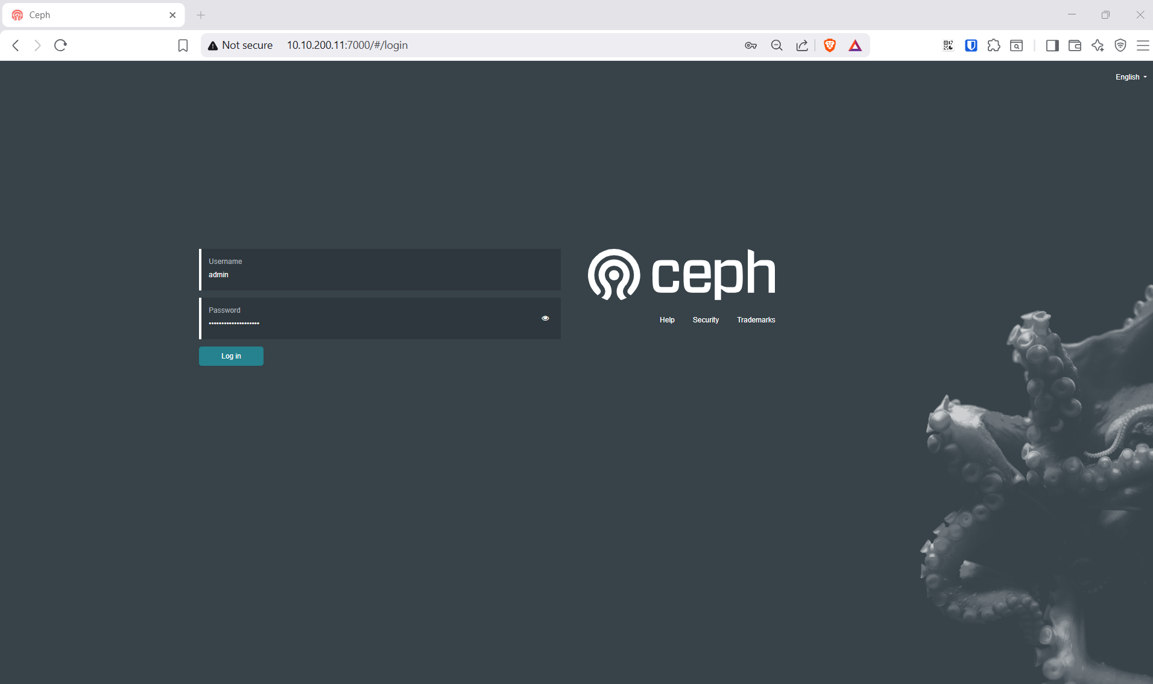This screenshot has width=1153, height=684.
Task: Toggle password visibility eye icon
Action: 545,318
